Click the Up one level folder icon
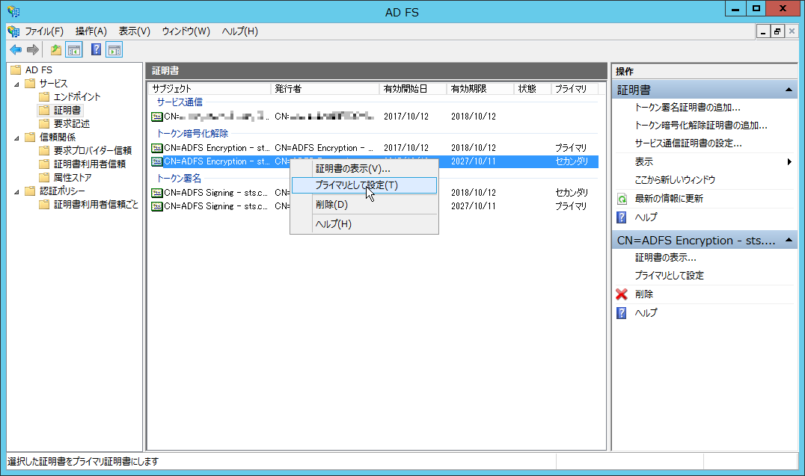The height and width of the screenshot is (476, 805). click(56, 50)
